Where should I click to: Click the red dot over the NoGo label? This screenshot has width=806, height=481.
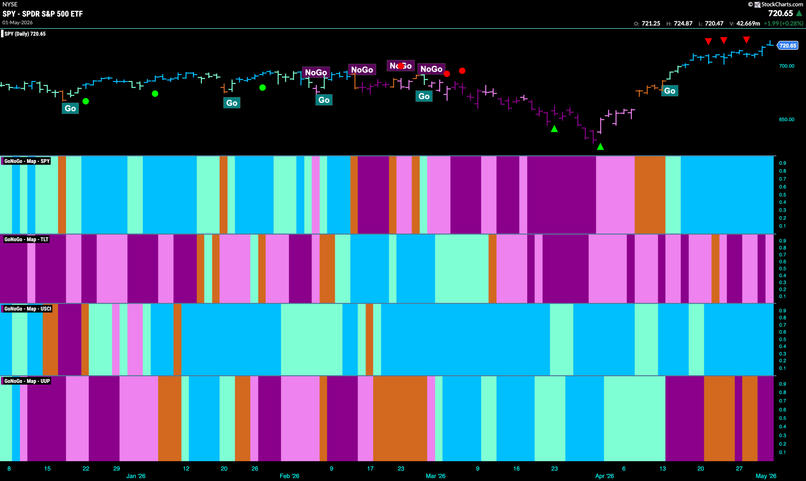pyautogui.click(x=401, y=66)
